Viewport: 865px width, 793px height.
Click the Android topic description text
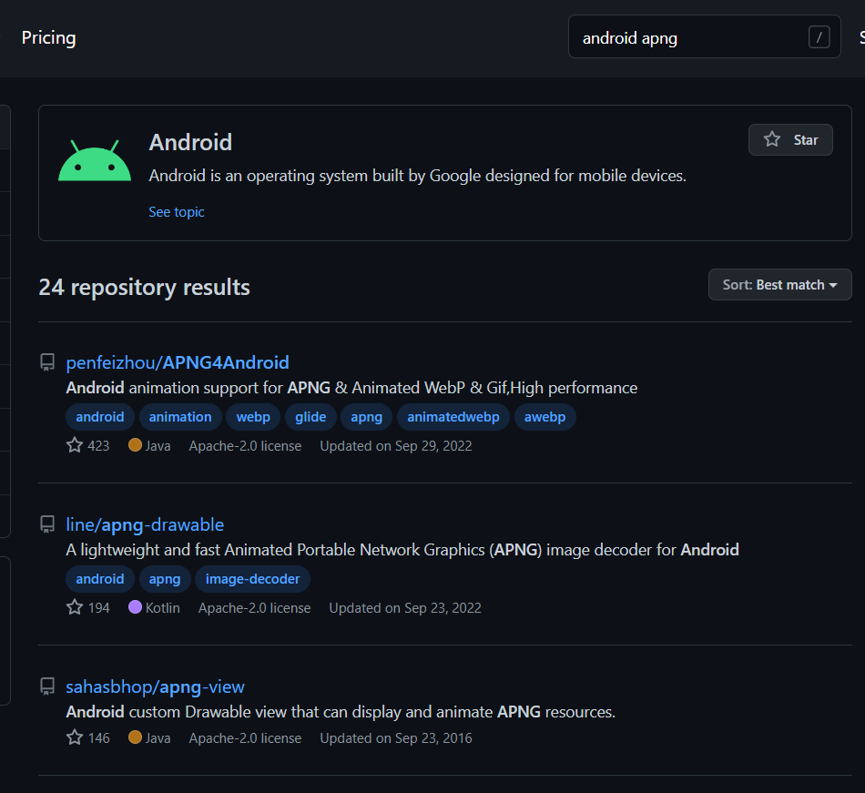[x=418, y=176]
